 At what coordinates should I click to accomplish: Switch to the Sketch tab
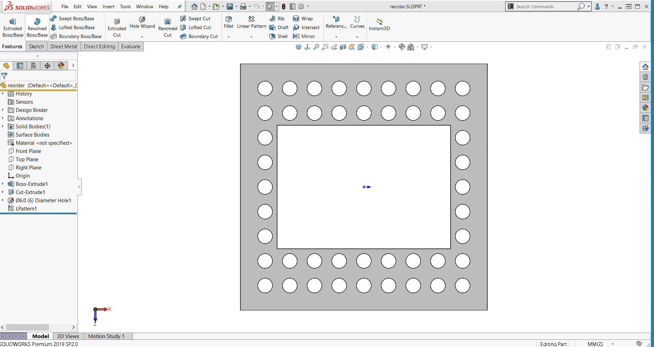[36, 47]
